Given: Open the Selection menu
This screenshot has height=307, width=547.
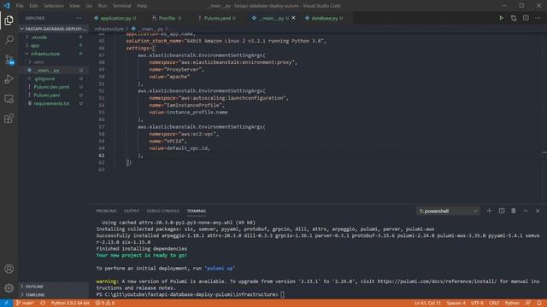Looking at the screenshot, I should 54,6.
